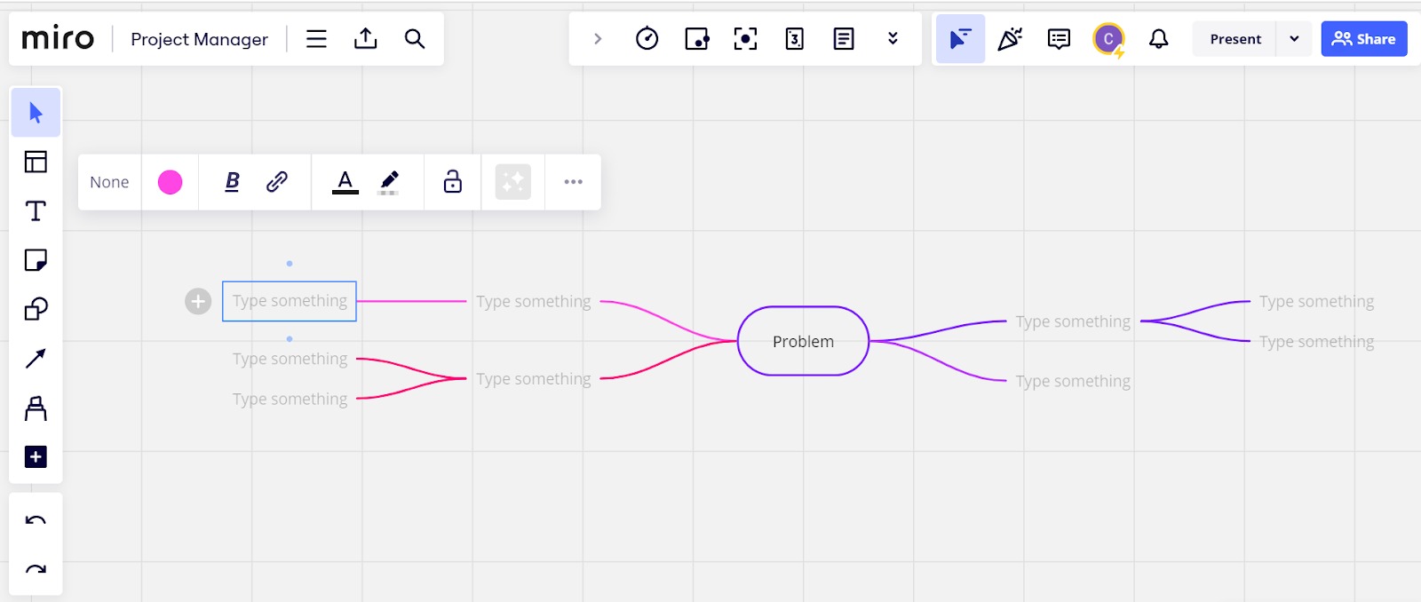This screenshot has height=602, width=1421.
Task: Open the Templates tool in sidebar
Action: pyautogui.click(x=36, y=162)
